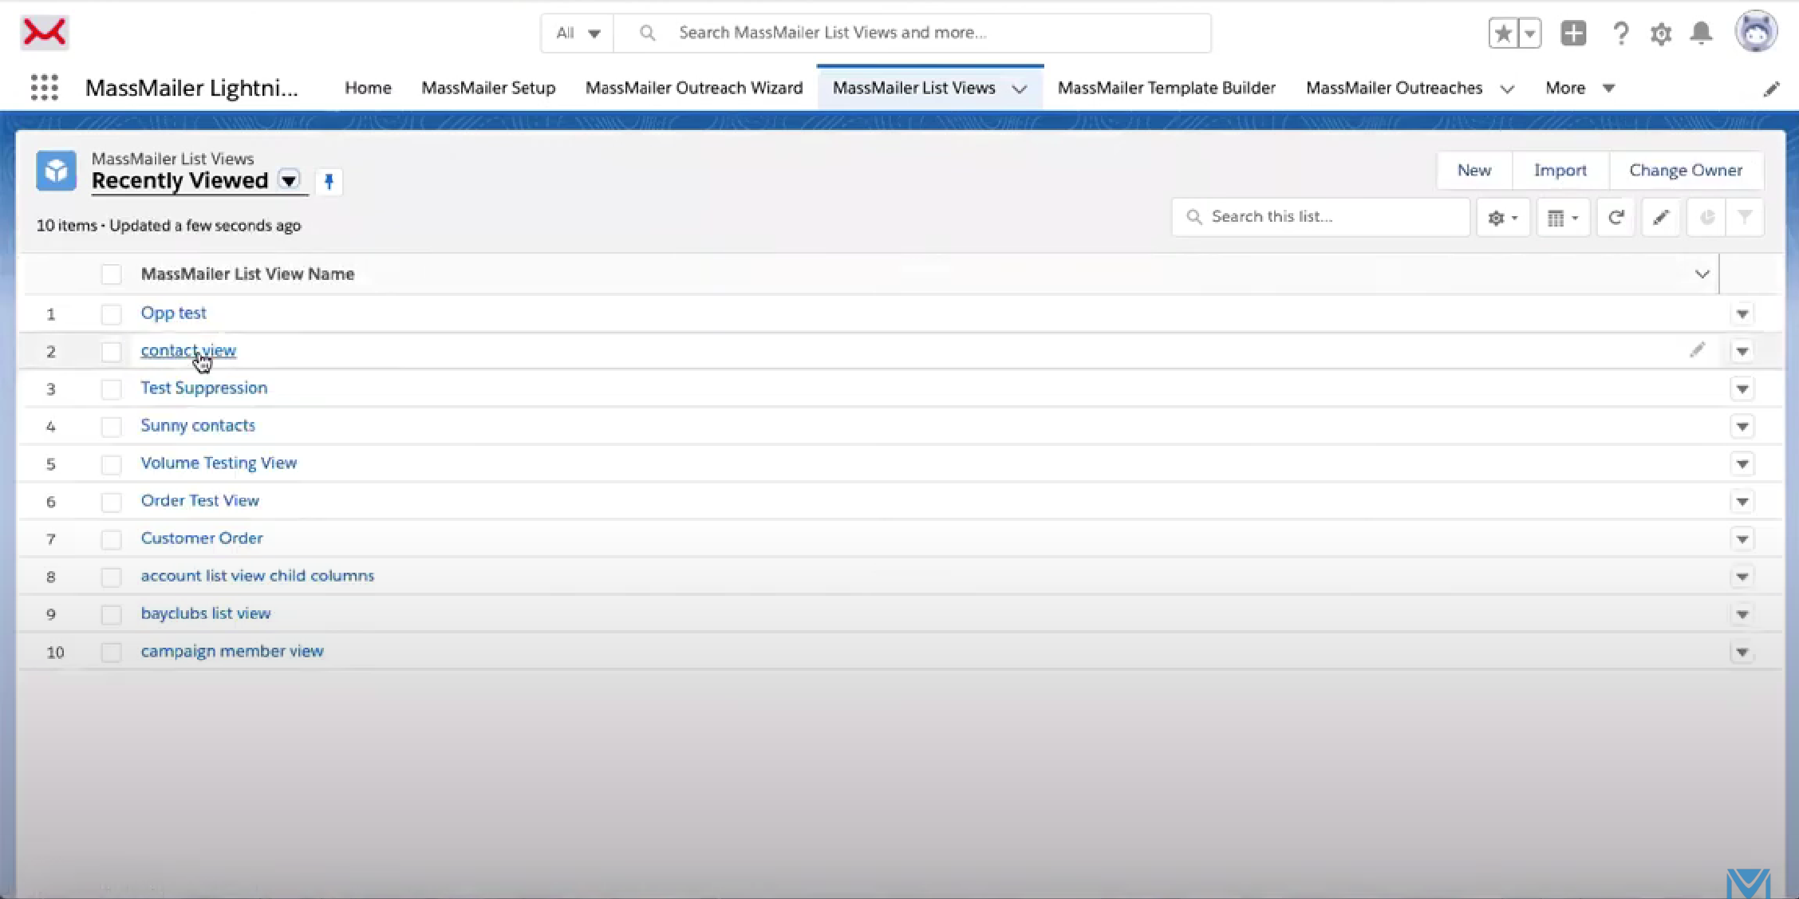Check the bayclubs list view row checkbox
1799x899 pixels.
(x=111, y=614)
